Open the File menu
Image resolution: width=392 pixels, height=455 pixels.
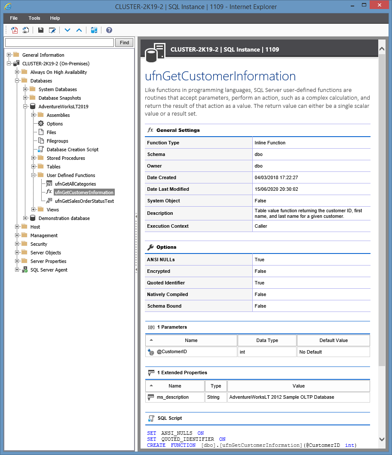tap(14, 18)
